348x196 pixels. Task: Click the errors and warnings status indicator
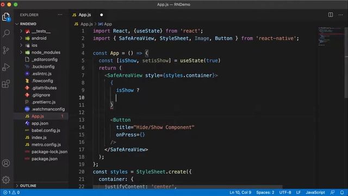point(11,192)
